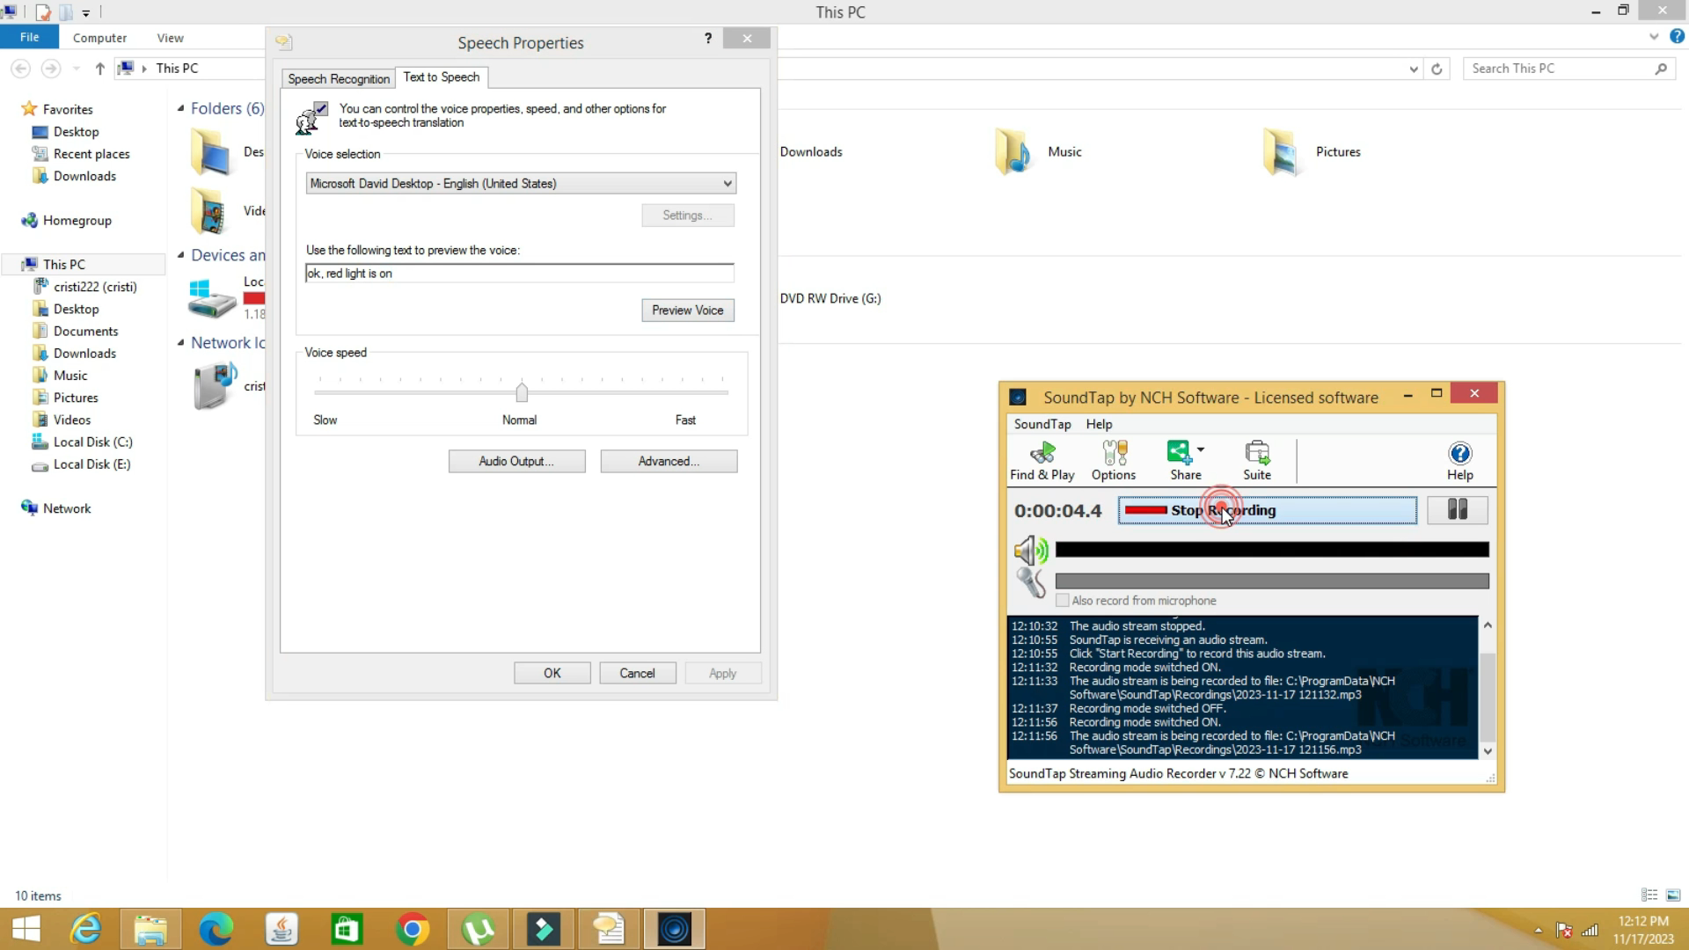
Task: Open Chrome from the taskbar
Action: pyautogui.click(x=413, y=929)
